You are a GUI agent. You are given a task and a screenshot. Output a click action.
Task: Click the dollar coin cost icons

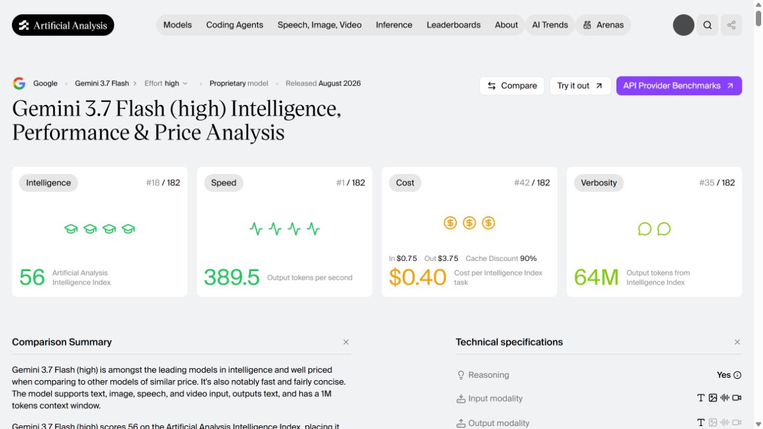pyautogui.click(x=469, y=223)
